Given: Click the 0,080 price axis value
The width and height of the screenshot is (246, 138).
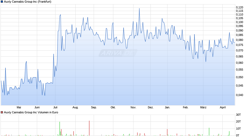Looking at the screenshot, I should (239, 40).
